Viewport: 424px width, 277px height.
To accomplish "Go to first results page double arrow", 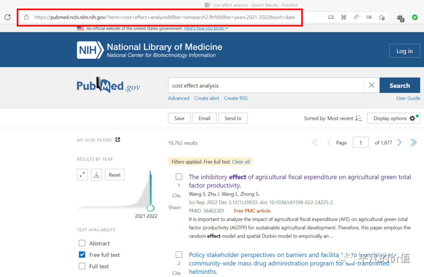I will [x=315, y=142].
